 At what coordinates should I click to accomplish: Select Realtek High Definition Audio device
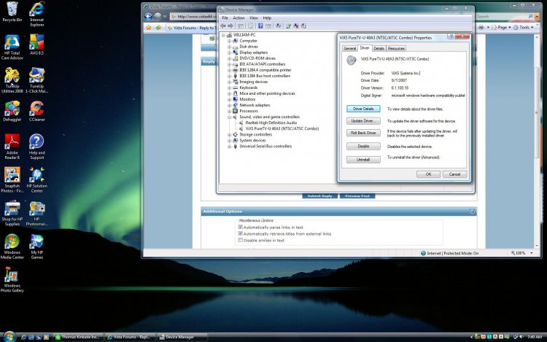271,123
